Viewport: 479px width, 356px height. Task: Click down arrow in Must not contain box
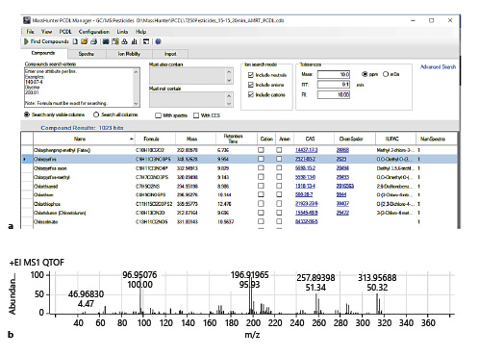click(x=229, y=104)
